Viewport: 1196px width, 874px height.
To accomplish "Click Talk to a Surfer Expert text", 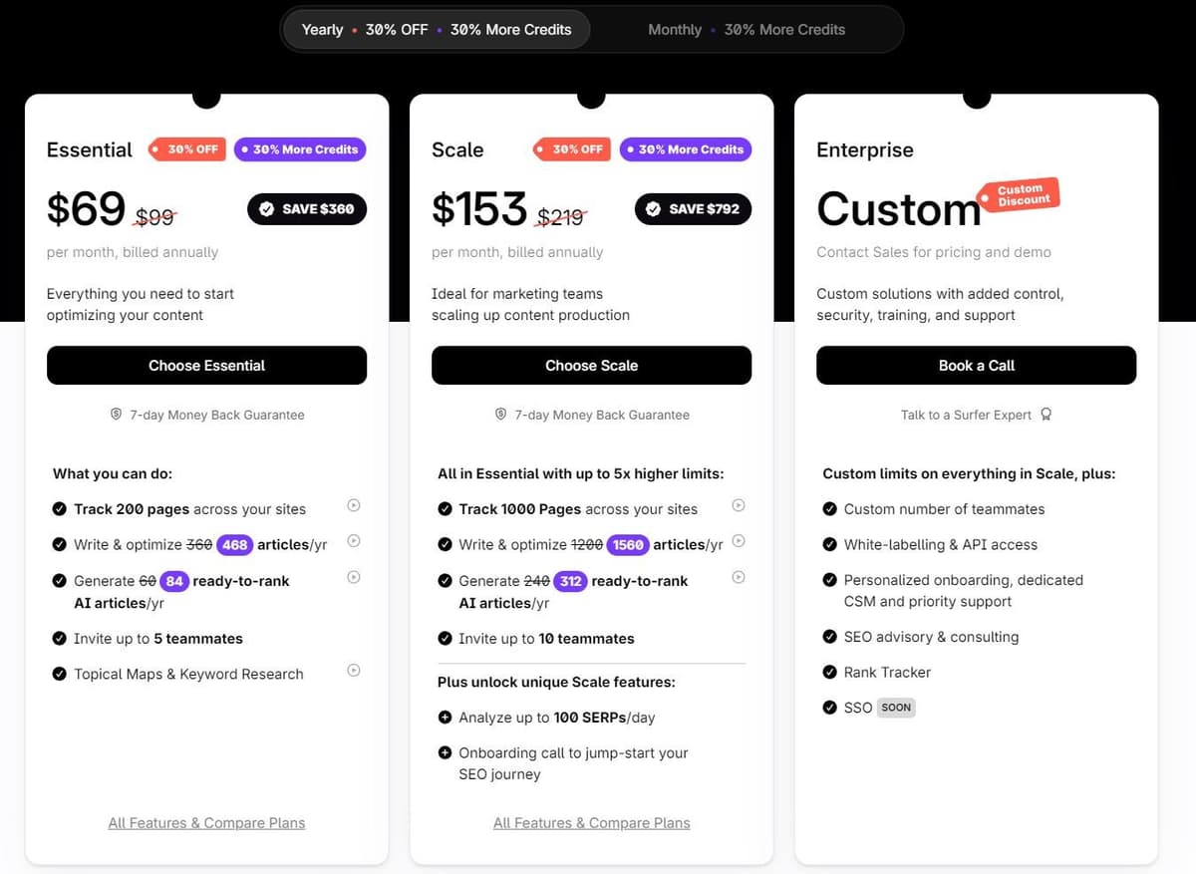I will pyautogui.click(x=966, y=415).
